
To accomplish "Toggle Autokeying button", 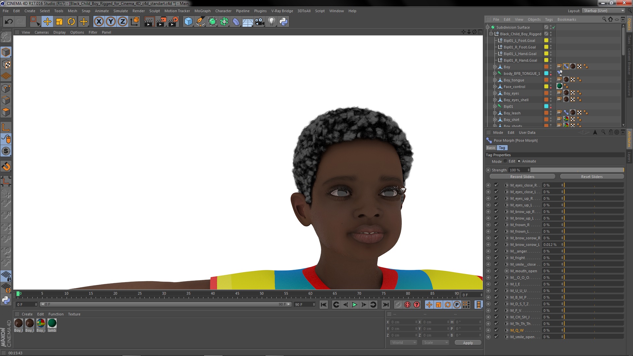I will (407, 305).
